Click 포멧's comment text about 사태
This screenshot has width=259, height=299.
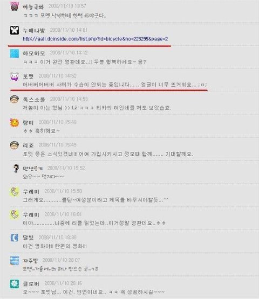coord(114,85)
